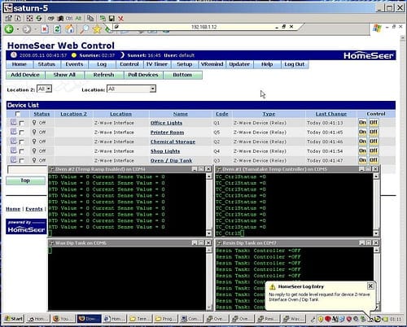Click the red X disconnect icon
This screenshot has height=327, width=407.
[120, 19]
